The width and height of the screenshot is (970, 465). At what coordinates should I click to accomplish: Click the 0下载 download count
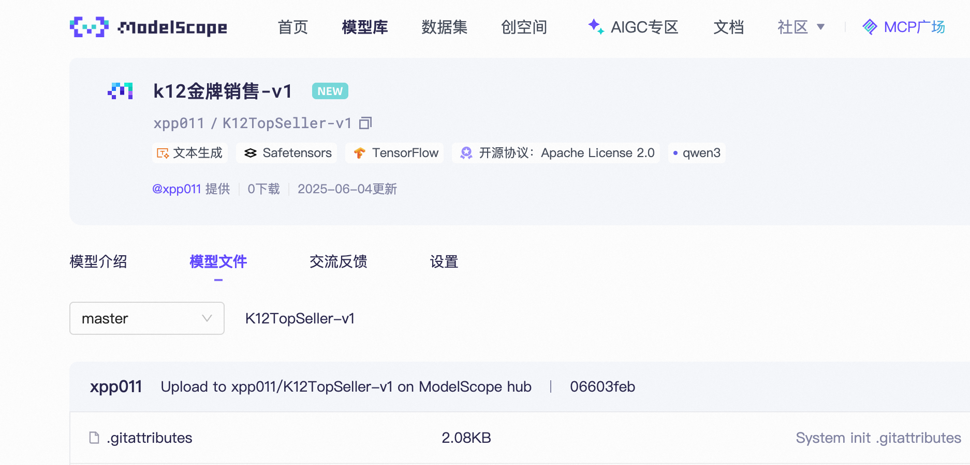click(263, 189)
